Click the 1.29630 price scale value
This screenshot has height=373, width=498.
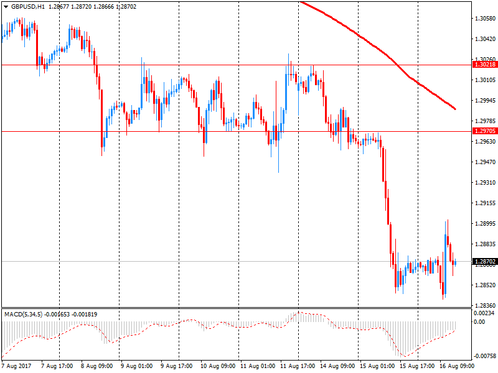coord(485,142)
